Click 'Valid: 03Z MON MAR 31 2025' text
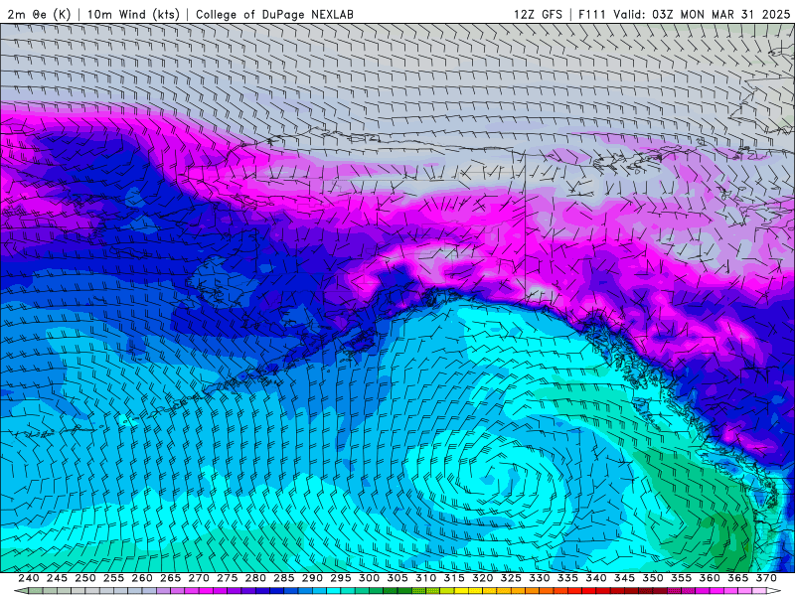The height and width of the screenshot is (596, 795). point(702,14)
